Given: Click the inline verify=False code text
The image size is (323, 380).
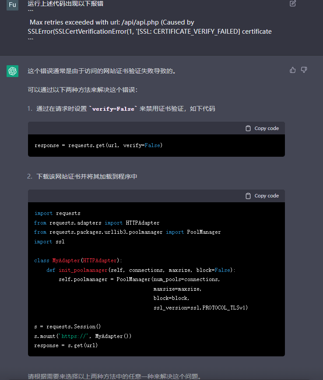Looking at the screenshot, I should pyautogui.click(x=113, y=109).
